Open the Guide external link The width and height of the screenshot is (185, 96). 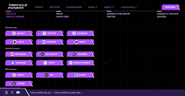pos(93,7)
